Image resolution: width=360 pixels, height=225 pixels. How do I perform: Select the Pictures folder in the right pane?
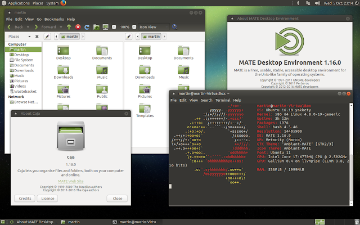pos(145,91)
